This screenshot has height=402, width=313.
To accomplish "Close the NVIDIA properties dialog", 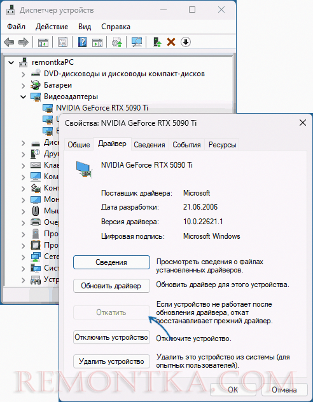I will tap(303, 123).
